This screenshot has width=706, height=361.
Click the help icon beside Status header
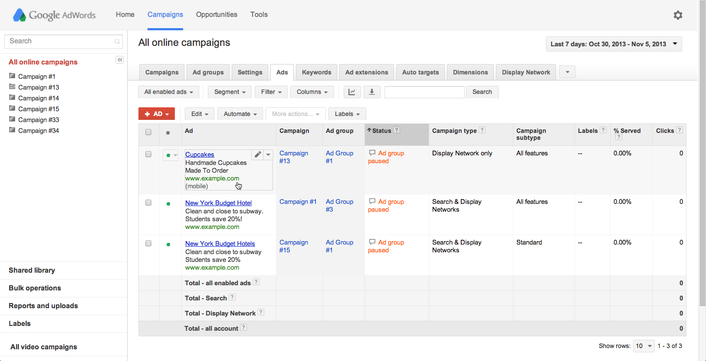(x=397, y=130)
